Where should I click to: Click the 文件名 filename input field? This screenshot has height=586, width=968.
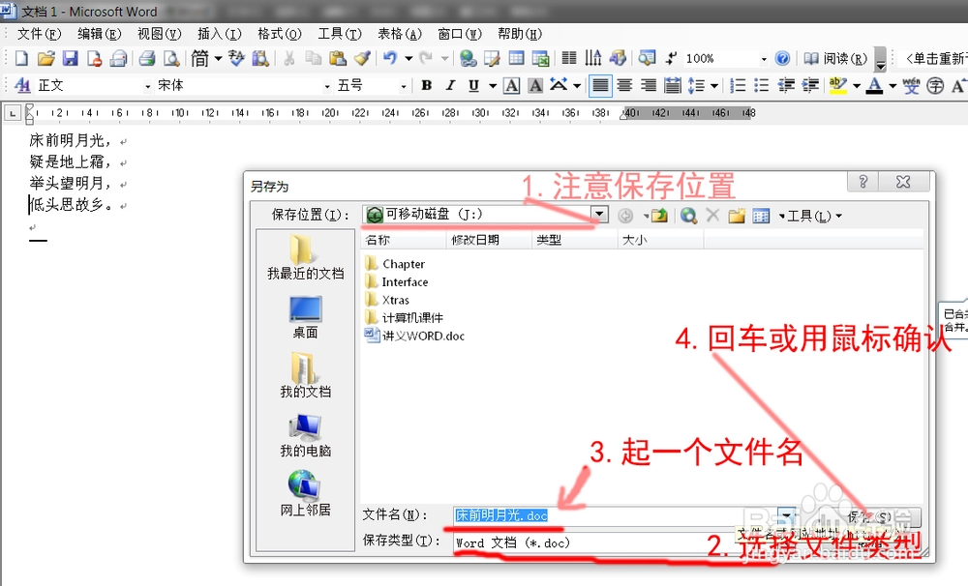click(615, 515)
